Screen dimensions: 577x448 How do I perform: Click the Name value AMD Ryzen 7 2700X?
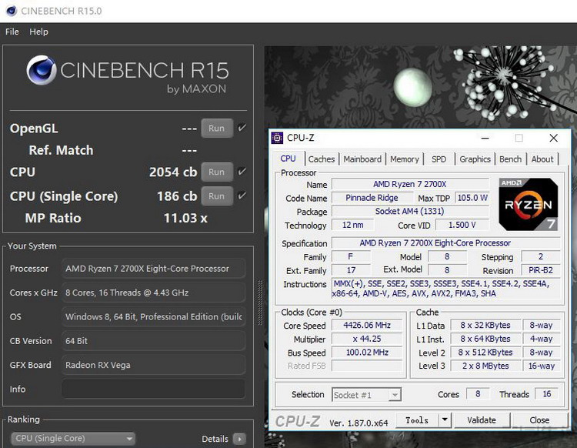pos(410,184)
